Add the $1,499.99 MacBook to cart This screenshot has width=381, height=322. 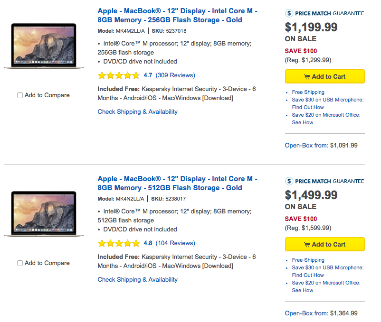click(324, 244)
